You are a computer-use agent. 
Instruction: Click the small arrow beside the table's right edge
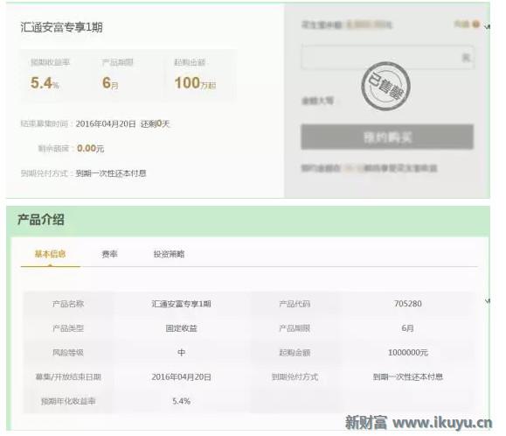(488, 301)
